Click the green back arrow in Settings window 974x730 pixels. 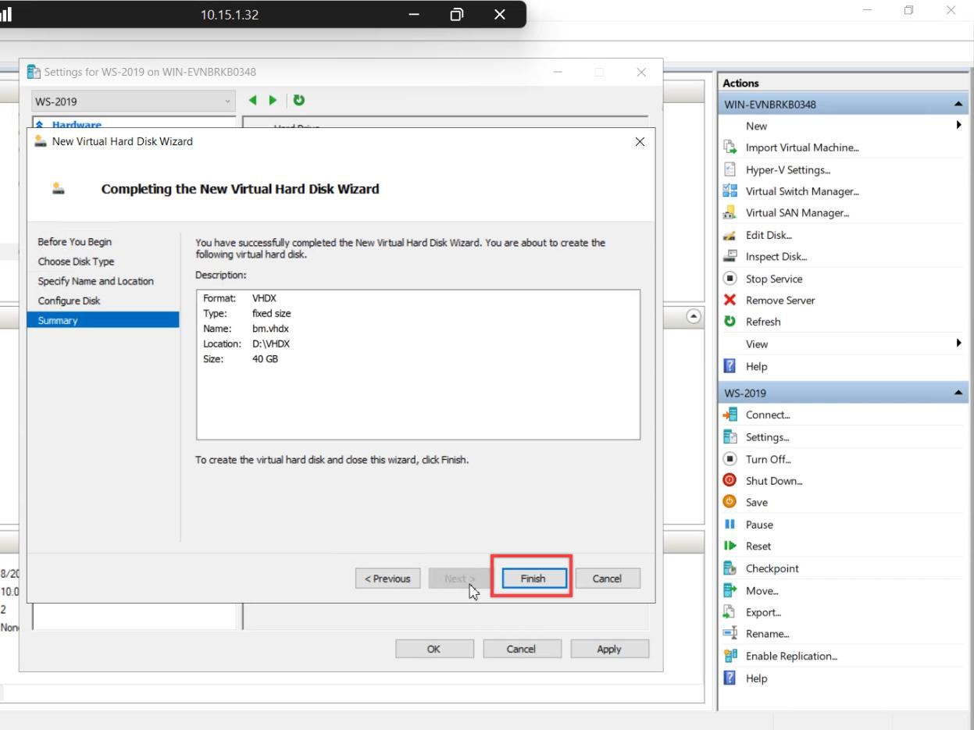tap(252, 101)
